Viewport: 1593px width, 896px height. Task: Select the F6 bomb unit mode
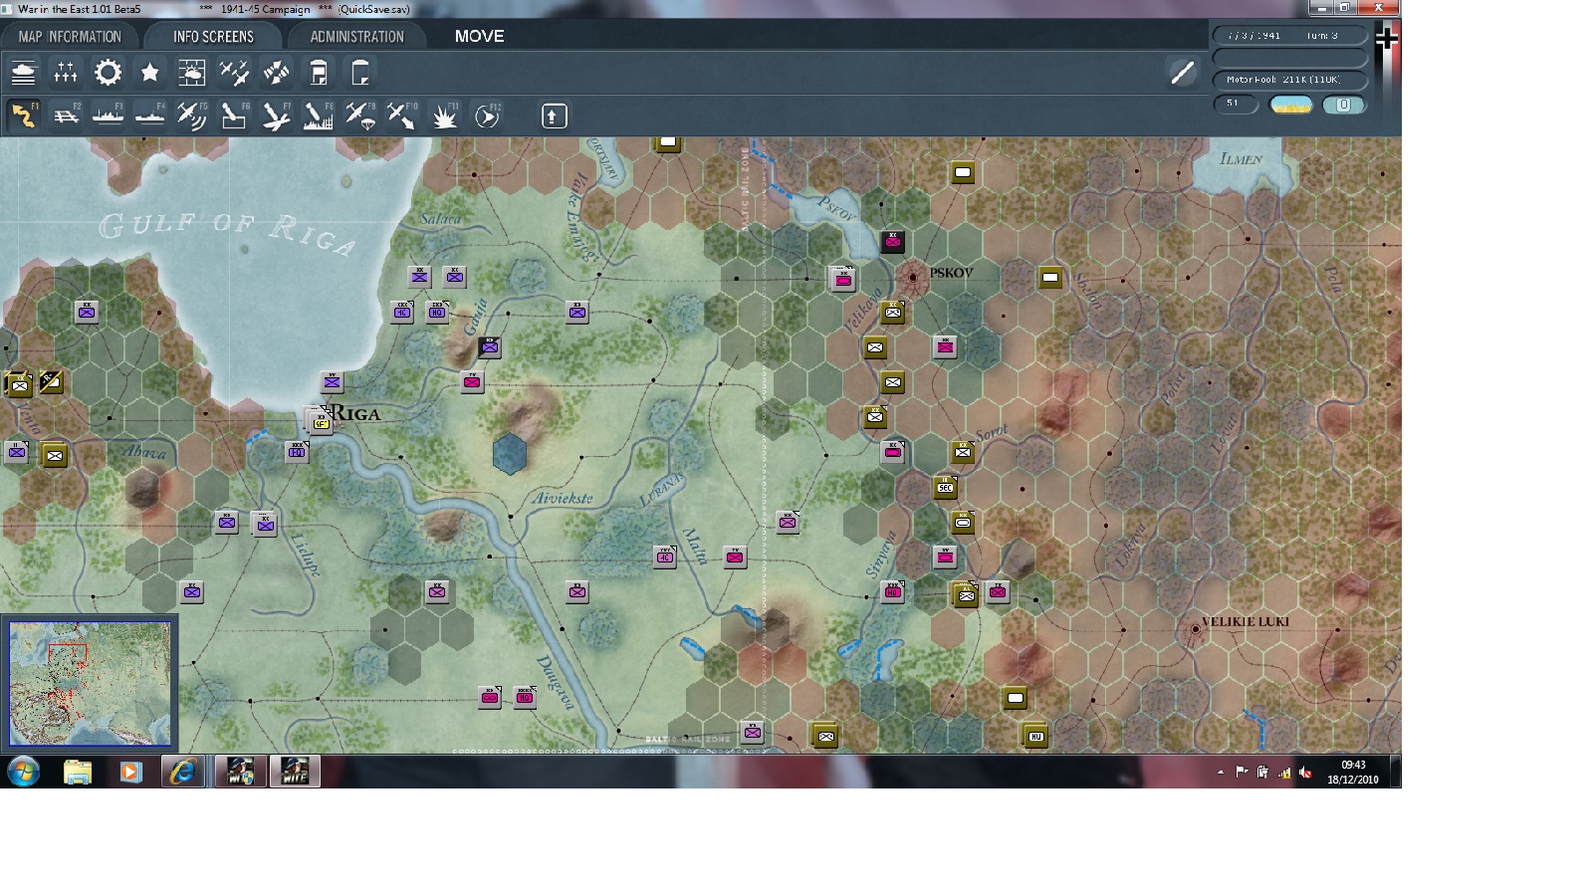pyautogui.click(x=234, y=115)
